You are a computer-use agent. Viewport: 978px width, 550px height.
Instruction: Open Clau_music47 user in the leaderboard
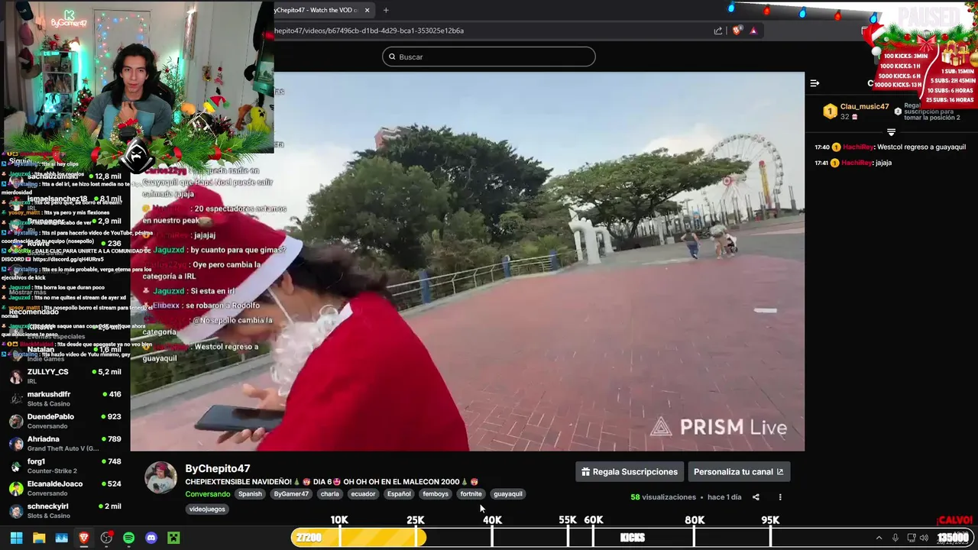864,107
